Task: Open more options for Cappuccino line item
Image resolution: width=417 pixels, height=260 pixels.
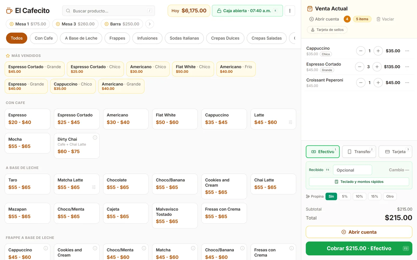Action: click(x=407, y=51)
